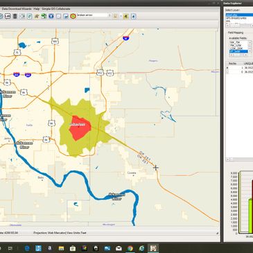Select the highlighted field in Available Fields
The height and width of the screenshot is (253, 253).
pyautogui.click(x=238, y=51)
